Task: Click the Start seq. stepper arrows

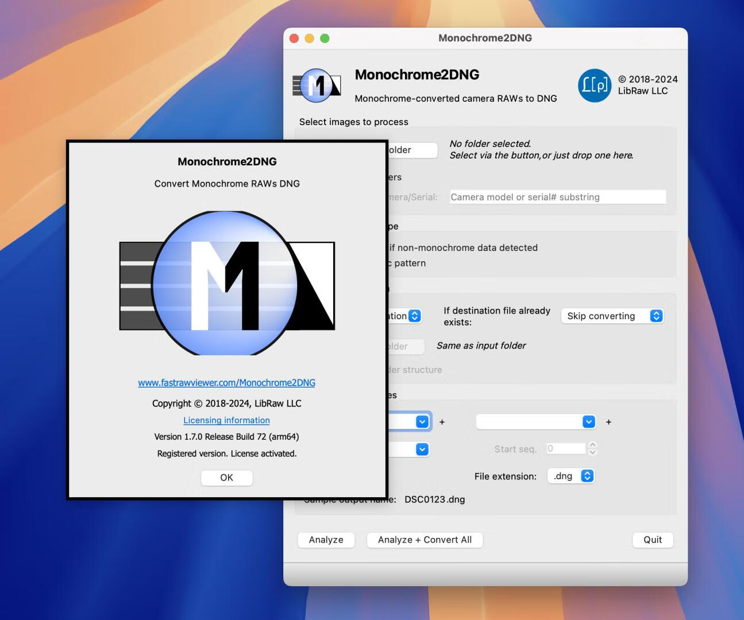Action: [593, 448]
